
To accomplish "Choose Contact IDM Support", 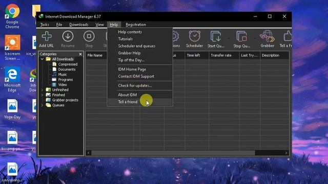I will (x=140, y=76).
